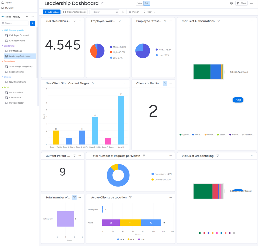The image size is (258, 246).
Task: Open the L10 Meetings board
Action: point(15,51)
